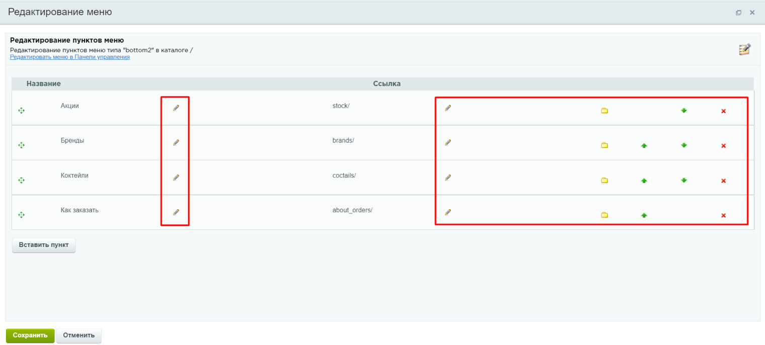Image resolution: width=765 pixels, height=345 pixels.
Task: Open Редактировать меню в Панели управления link
Action: tap(70, 57)
